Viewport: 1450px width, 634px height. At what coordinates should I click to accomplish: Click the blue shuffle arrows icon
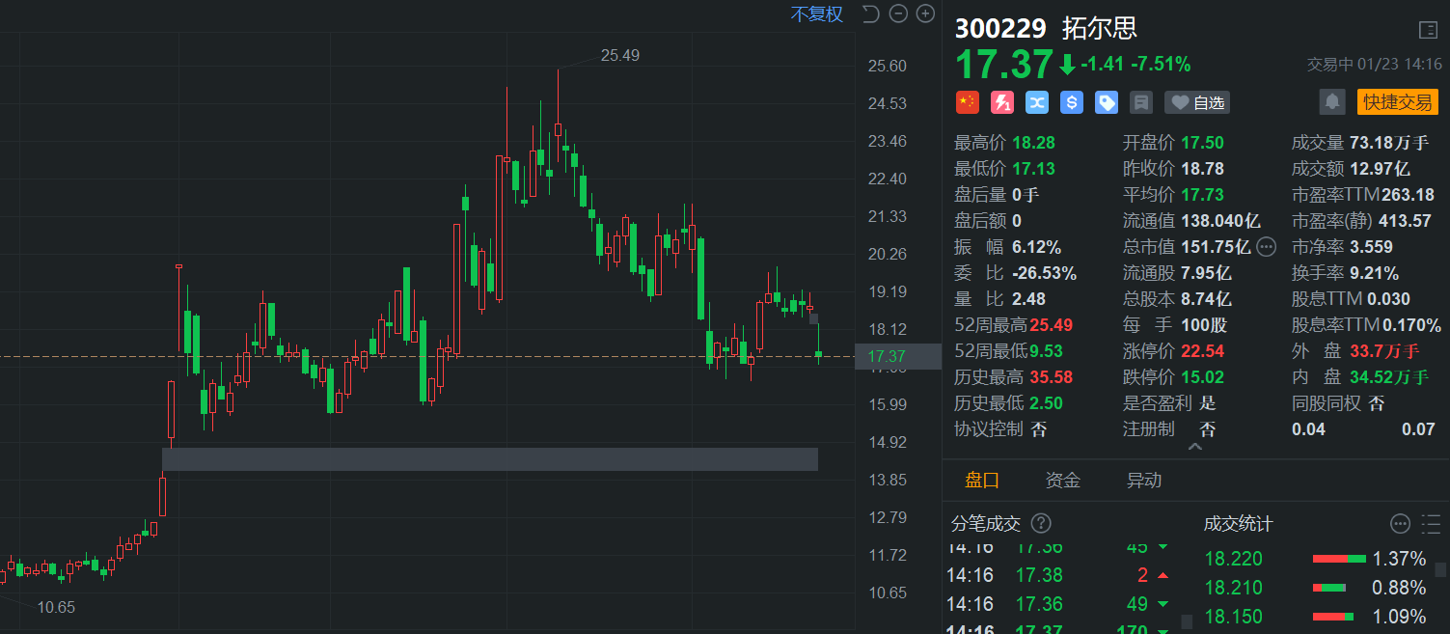tap(1037, 102)
